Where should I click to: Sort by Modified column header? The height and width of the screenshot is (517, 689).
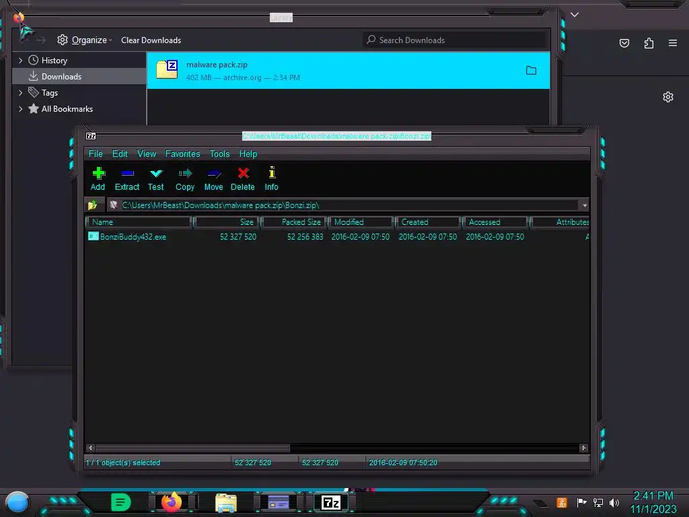(361, 222)
